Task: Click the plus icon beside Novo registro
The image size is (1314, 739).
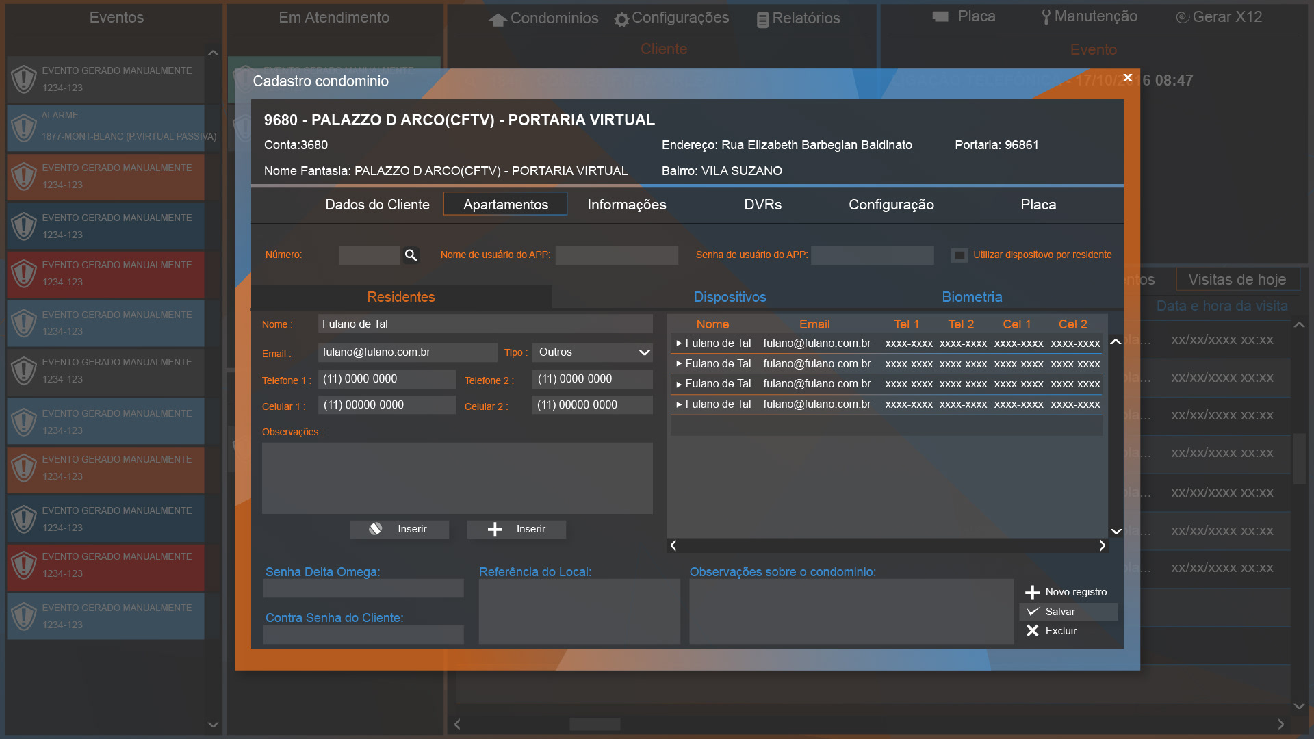Action: coord(1032,592)
